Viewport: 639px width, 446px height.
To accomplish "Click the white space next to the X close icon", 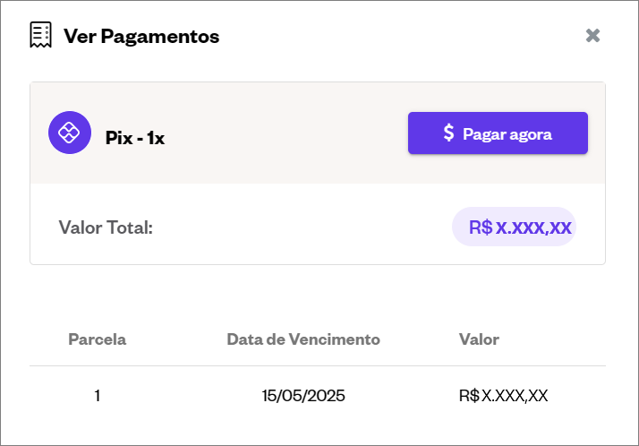I will (562, 36).
